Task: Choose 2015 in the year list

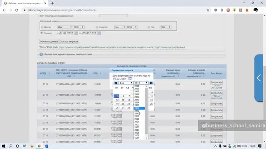Action: (x=137, y=105)
